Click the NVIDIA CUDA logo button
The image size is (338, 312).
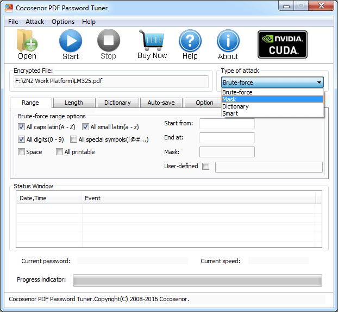point(283,44)
